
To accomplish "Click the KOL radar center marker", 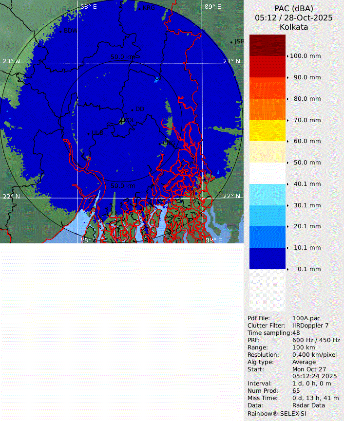I will 122,121.
